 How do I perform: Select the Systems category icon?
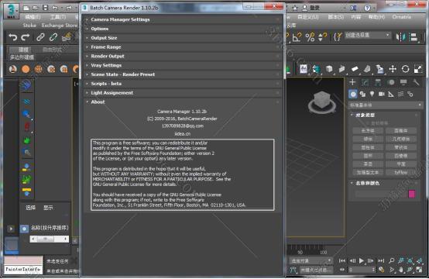click(410, 95)
